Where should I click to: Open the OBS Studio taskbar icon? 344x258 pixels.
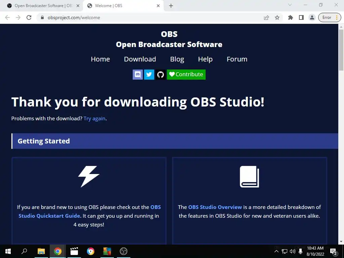click(124, 251)
